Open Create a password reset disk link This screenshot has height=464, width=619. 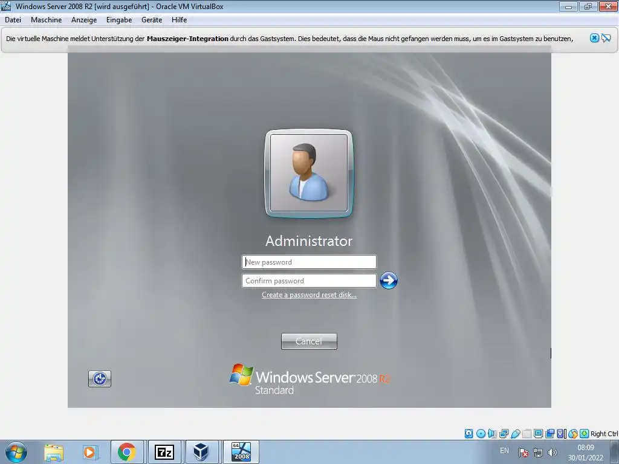309,295
